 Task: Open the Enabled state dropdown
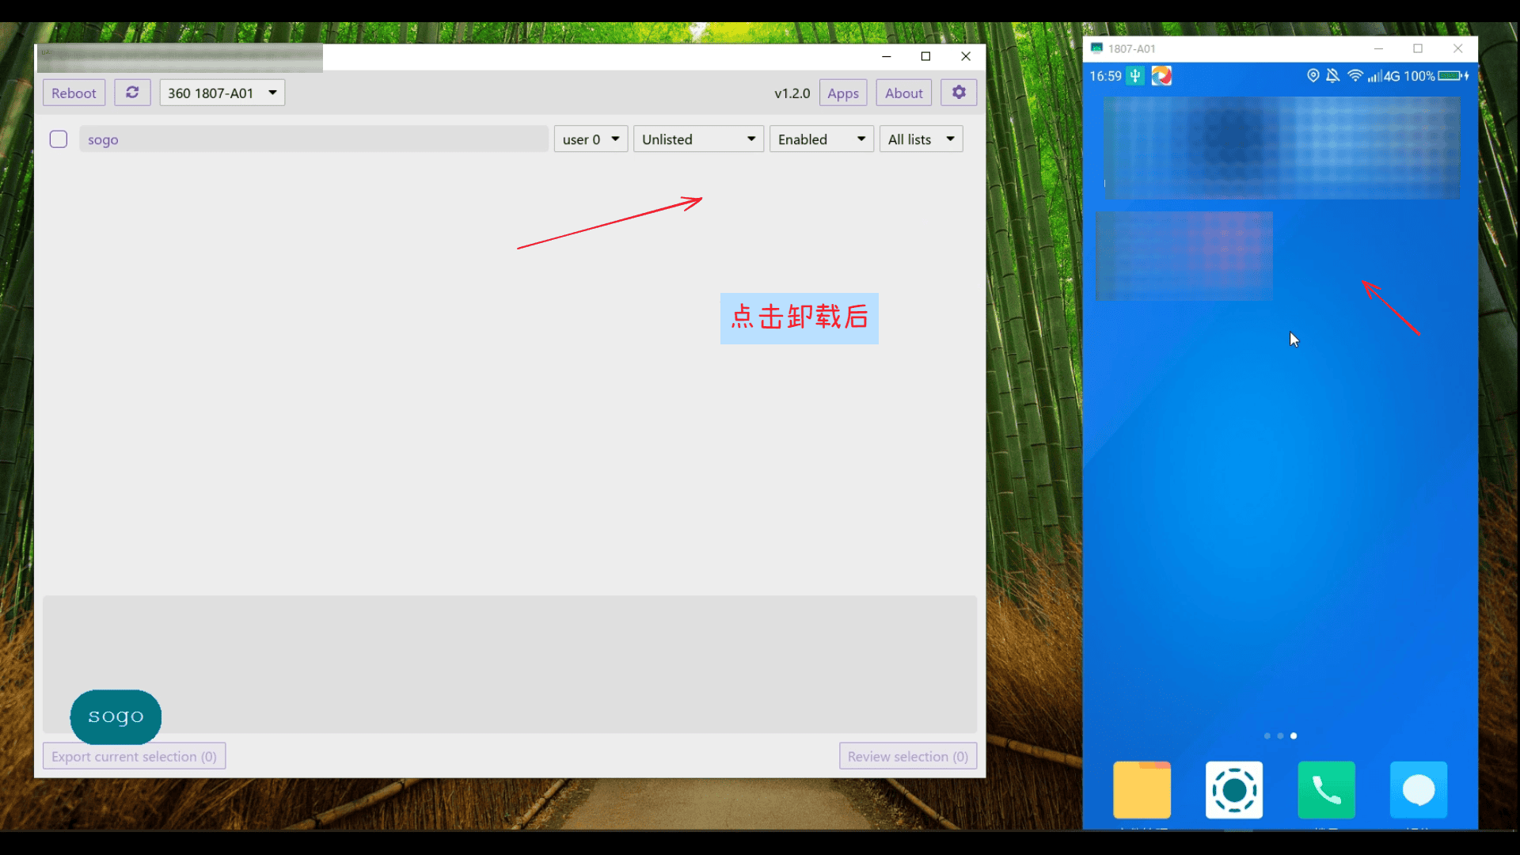coord(822,139)
